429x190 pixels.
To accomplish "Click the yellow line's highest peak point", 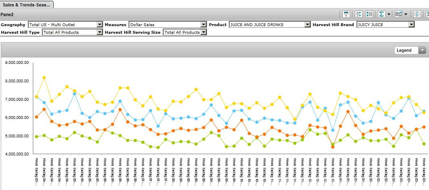I will (x=44, y=78).
